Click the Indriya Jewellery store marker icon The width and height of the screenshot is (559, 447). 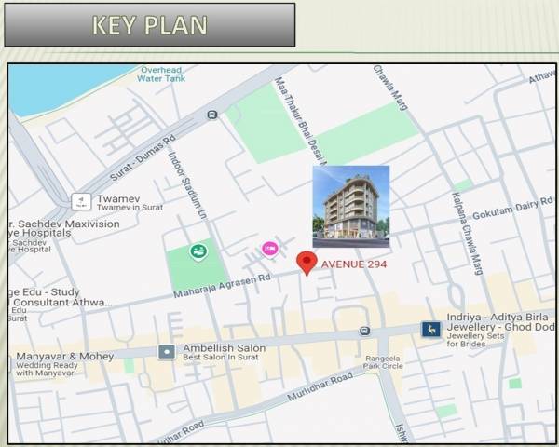(431, 329)
